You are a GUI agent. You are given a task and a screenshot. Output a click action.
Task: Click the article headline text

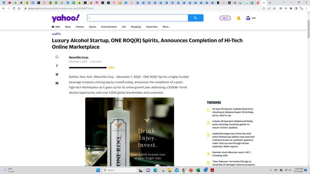[147, 43]
